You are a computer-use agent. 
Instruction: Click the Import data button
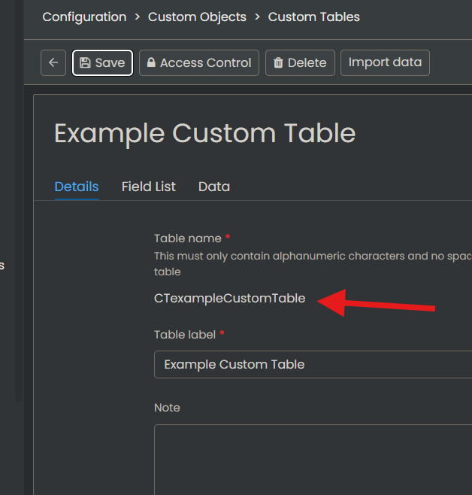385,63
